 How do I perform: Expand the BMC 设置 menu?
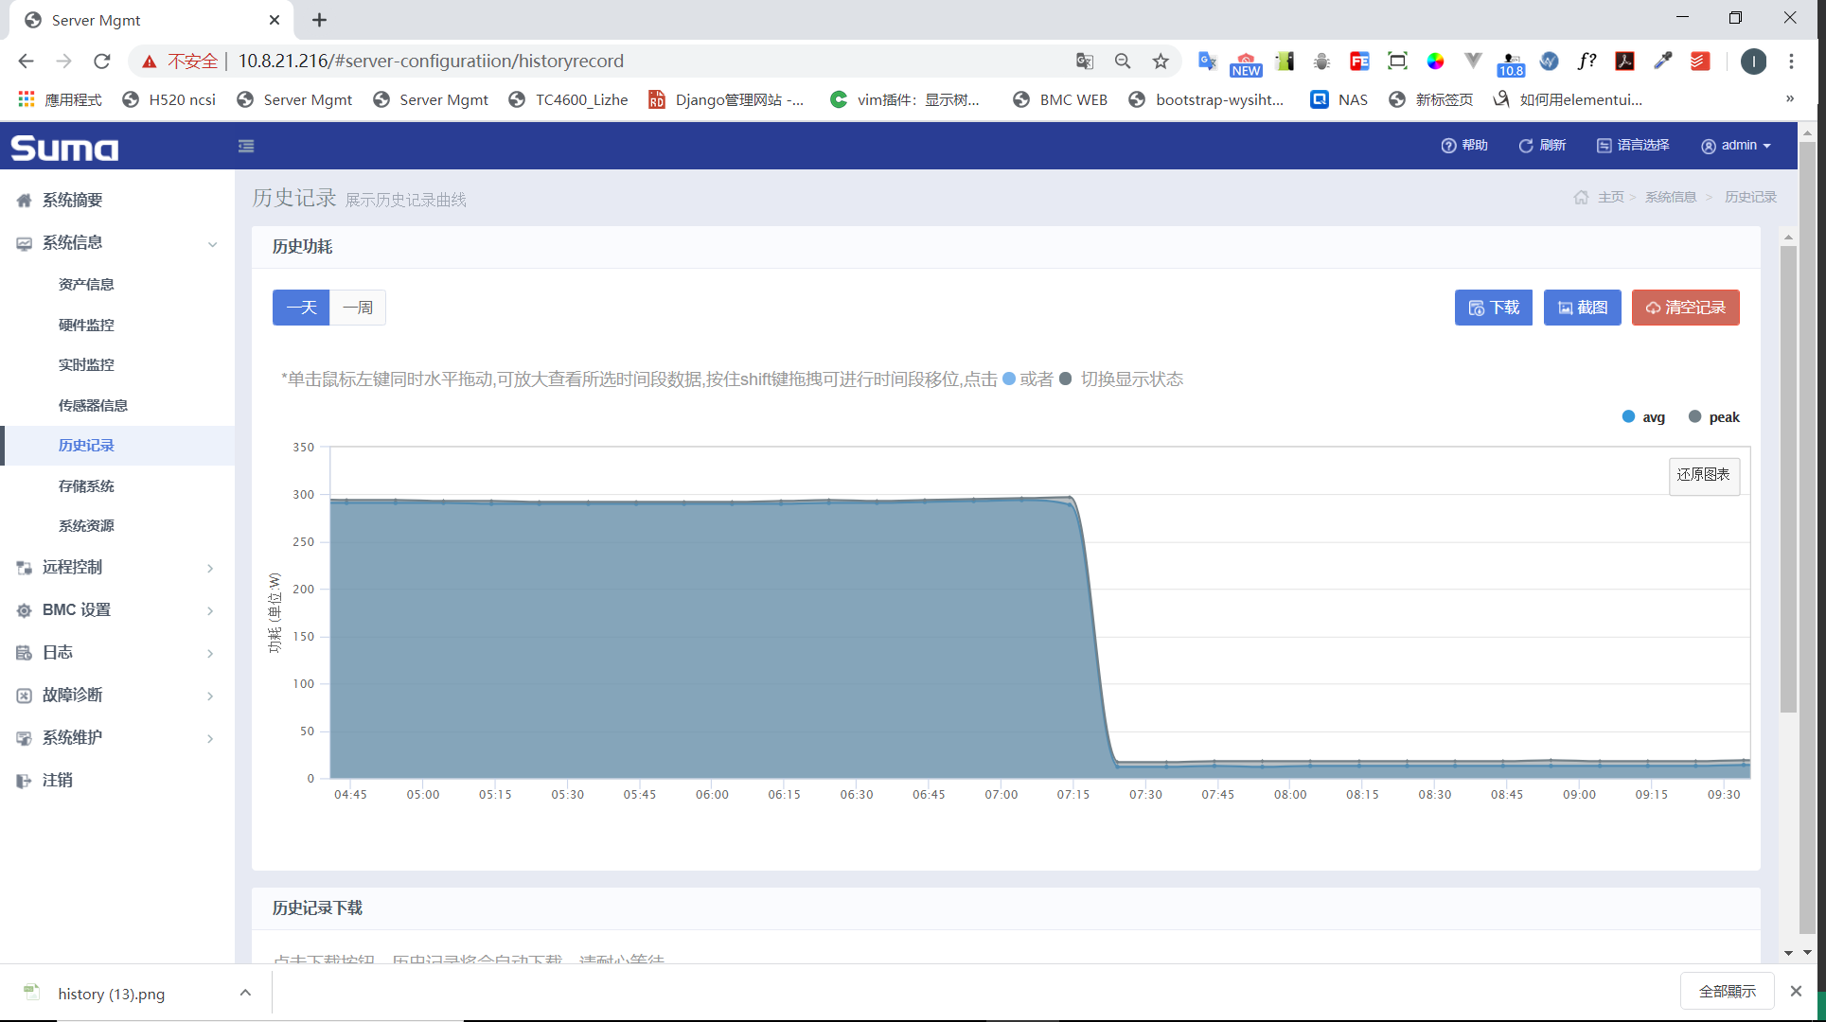tap(117, 609)
